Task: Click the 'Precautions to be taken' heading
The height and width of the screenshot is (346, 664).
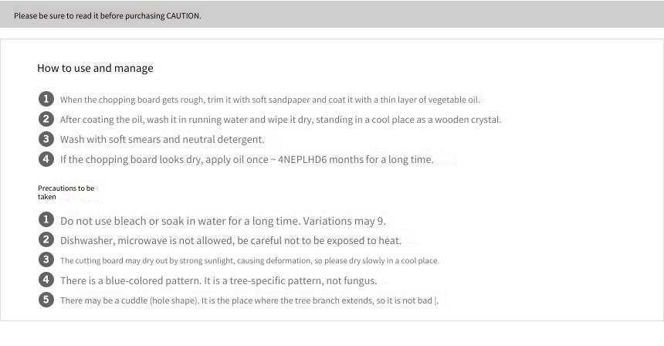Action: tap(66, 192)
